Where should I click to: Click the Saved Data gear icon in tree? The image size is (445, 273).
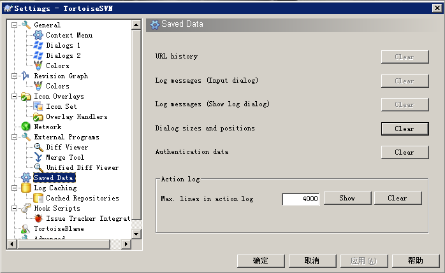click(26, 178)
